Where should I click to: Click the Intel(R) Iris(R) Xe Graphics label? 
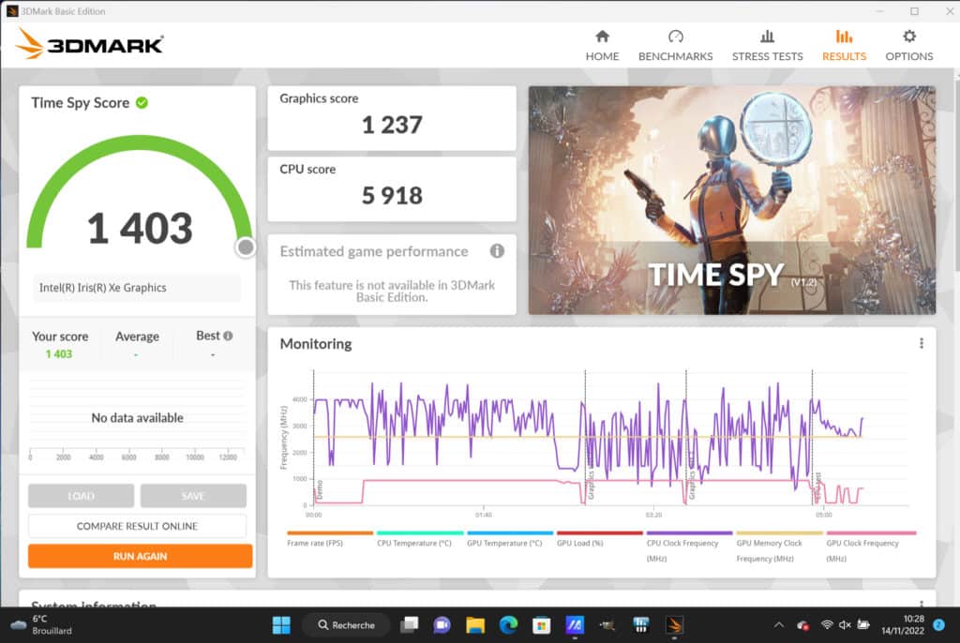pyautogui.click(x=103, y=287)
